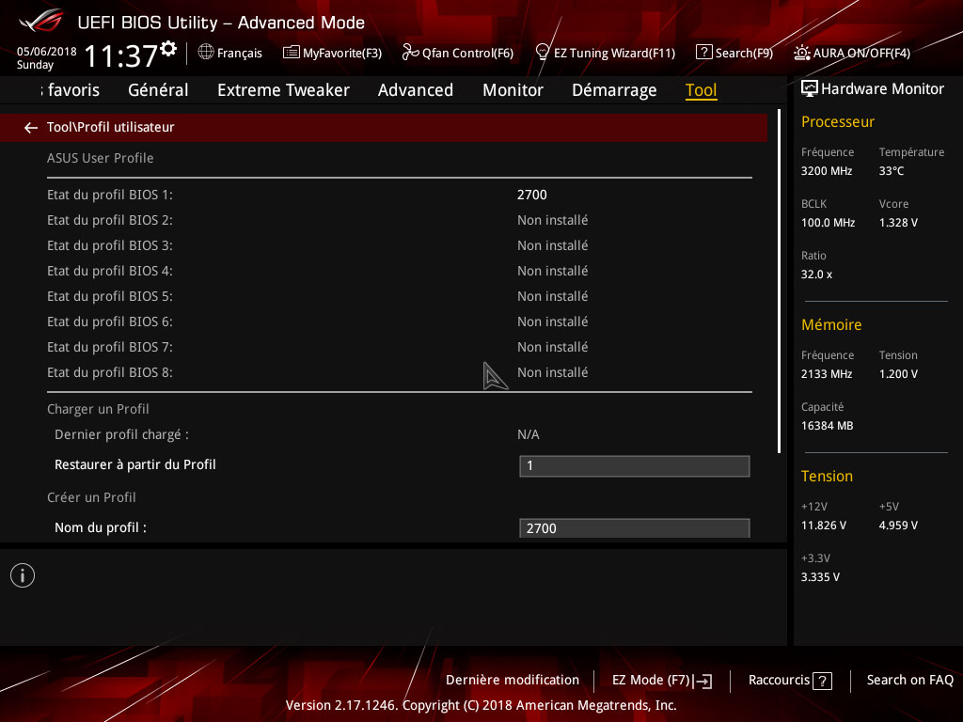Click BIOS profile 1 value 2700

(532, 195)
